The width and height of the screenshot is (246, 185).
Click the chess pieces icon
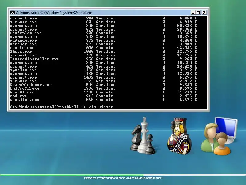pos(143,136)
